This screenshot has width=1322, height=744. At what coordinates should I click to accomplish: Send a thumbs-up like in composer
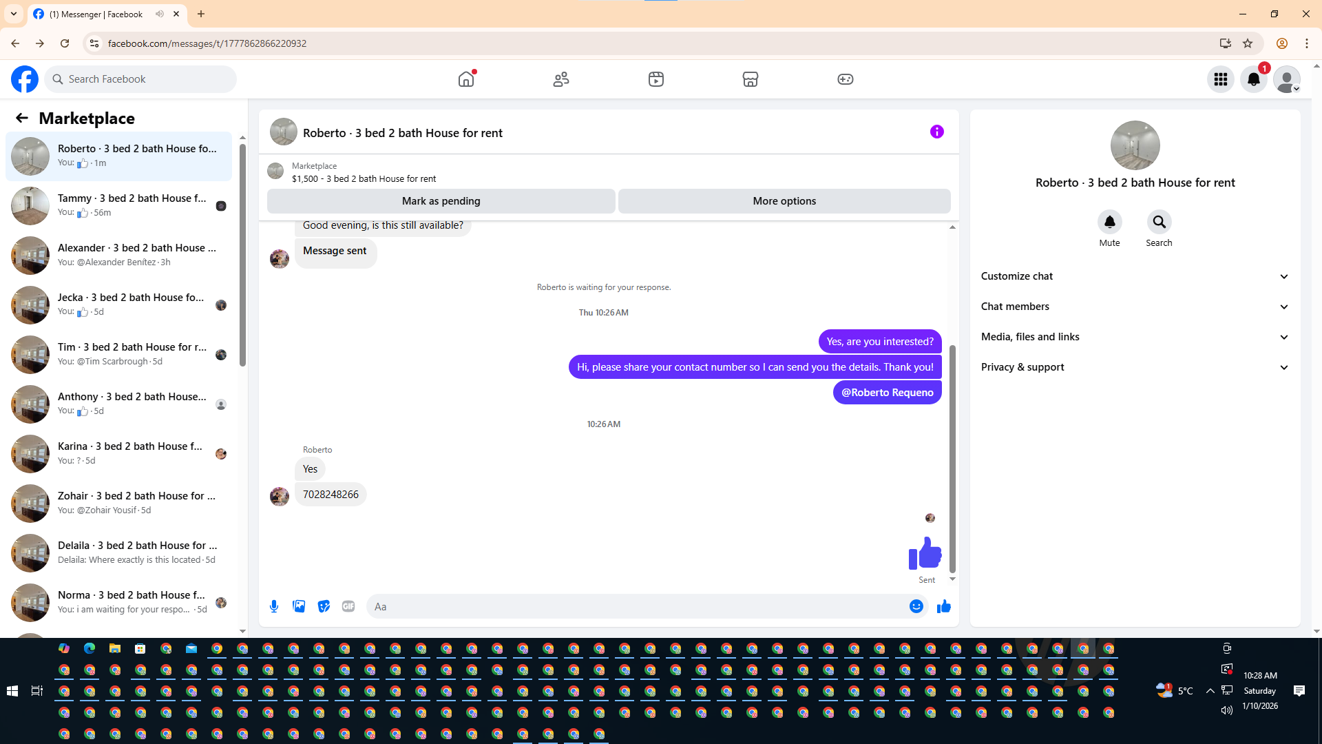943,606
